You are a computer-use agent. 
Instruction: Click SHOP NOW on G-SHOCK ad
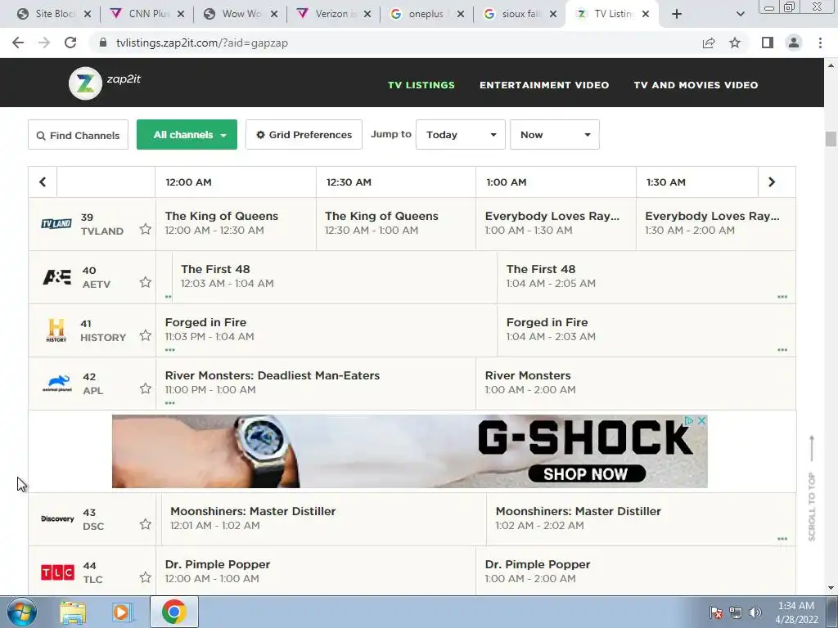(586, 473)
